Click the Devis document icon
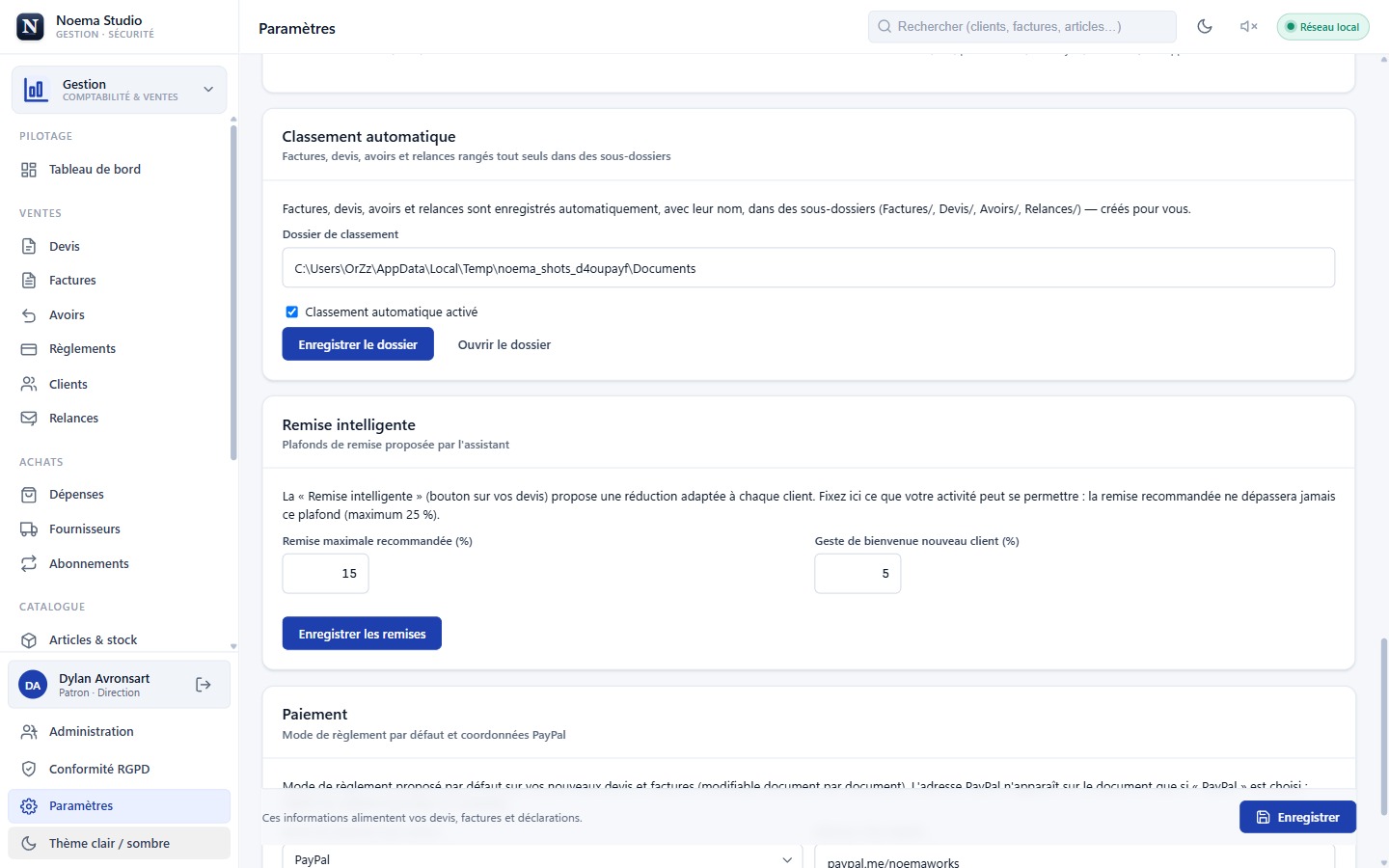Screen dimensions: 1389x868 [29, 247]
